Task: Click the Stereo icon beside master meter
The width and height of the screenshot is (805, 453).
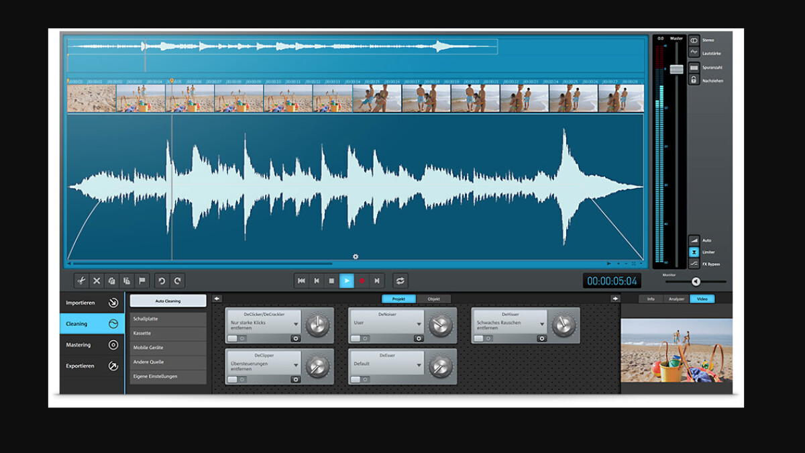Action: [x=694, y=40]
